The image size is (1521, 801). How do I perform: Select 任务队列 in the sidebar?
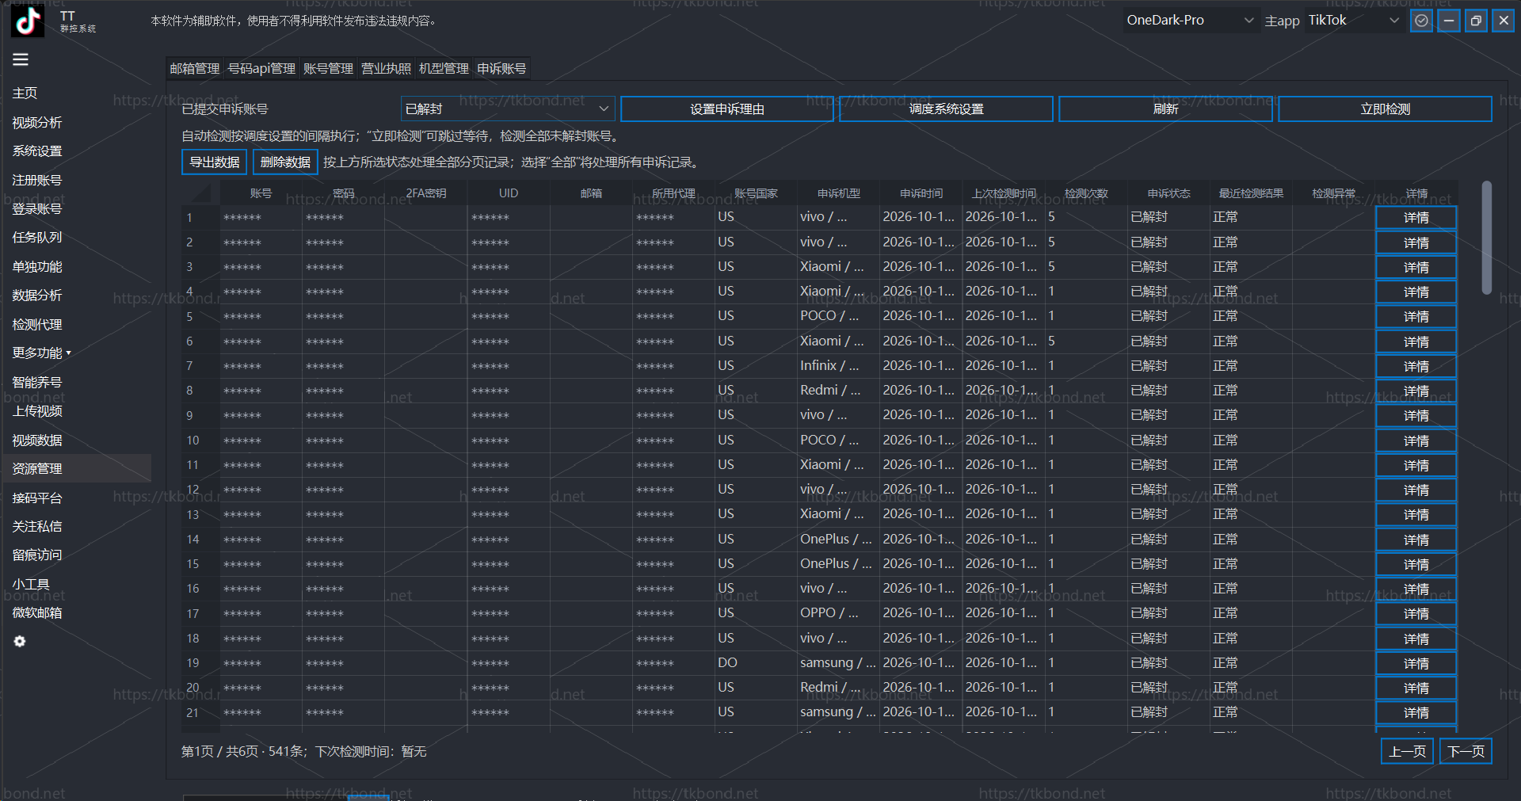coord(37,238)
